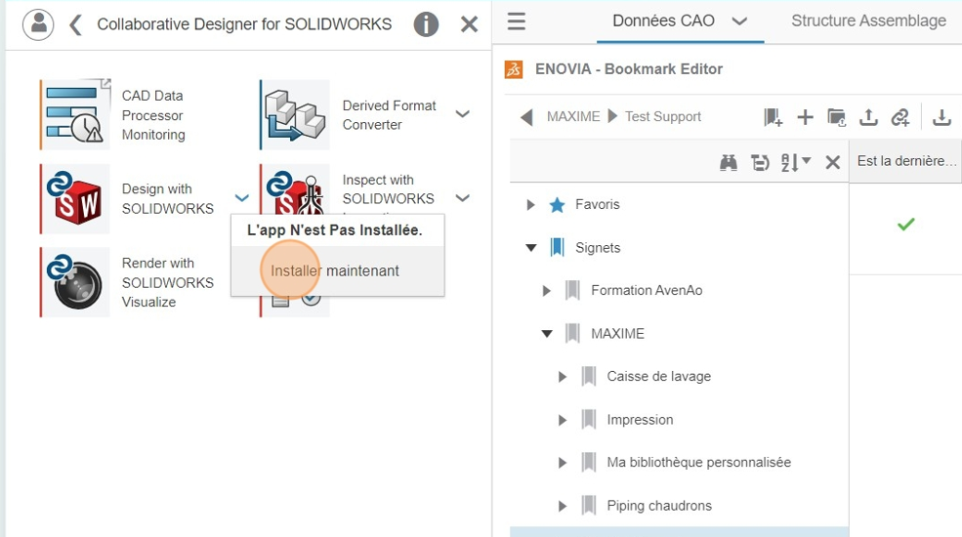Go back using the left chevron arrow
The image size is (962, 537).
[75, 24]
